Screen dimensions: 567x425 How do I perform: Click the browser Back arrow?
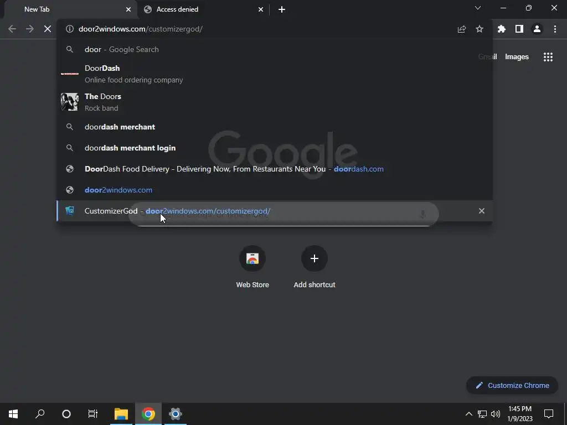pyautogui.click(x=12, y=29)
